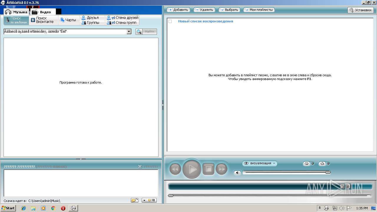Image resolution: width=377 pixels, height=212 pixels.
Task: Launch Opera browser from taskbar
Action: (x=63, y=208)
